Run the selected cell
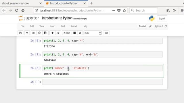This screenshot has height=103, width=184. tap(67, 33)
